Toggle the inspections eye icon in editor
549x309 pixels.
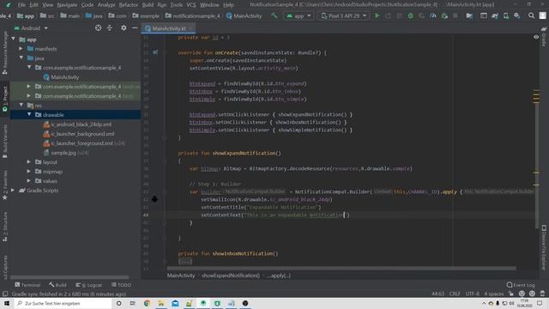pyautogui.click(x=536, y=37)
